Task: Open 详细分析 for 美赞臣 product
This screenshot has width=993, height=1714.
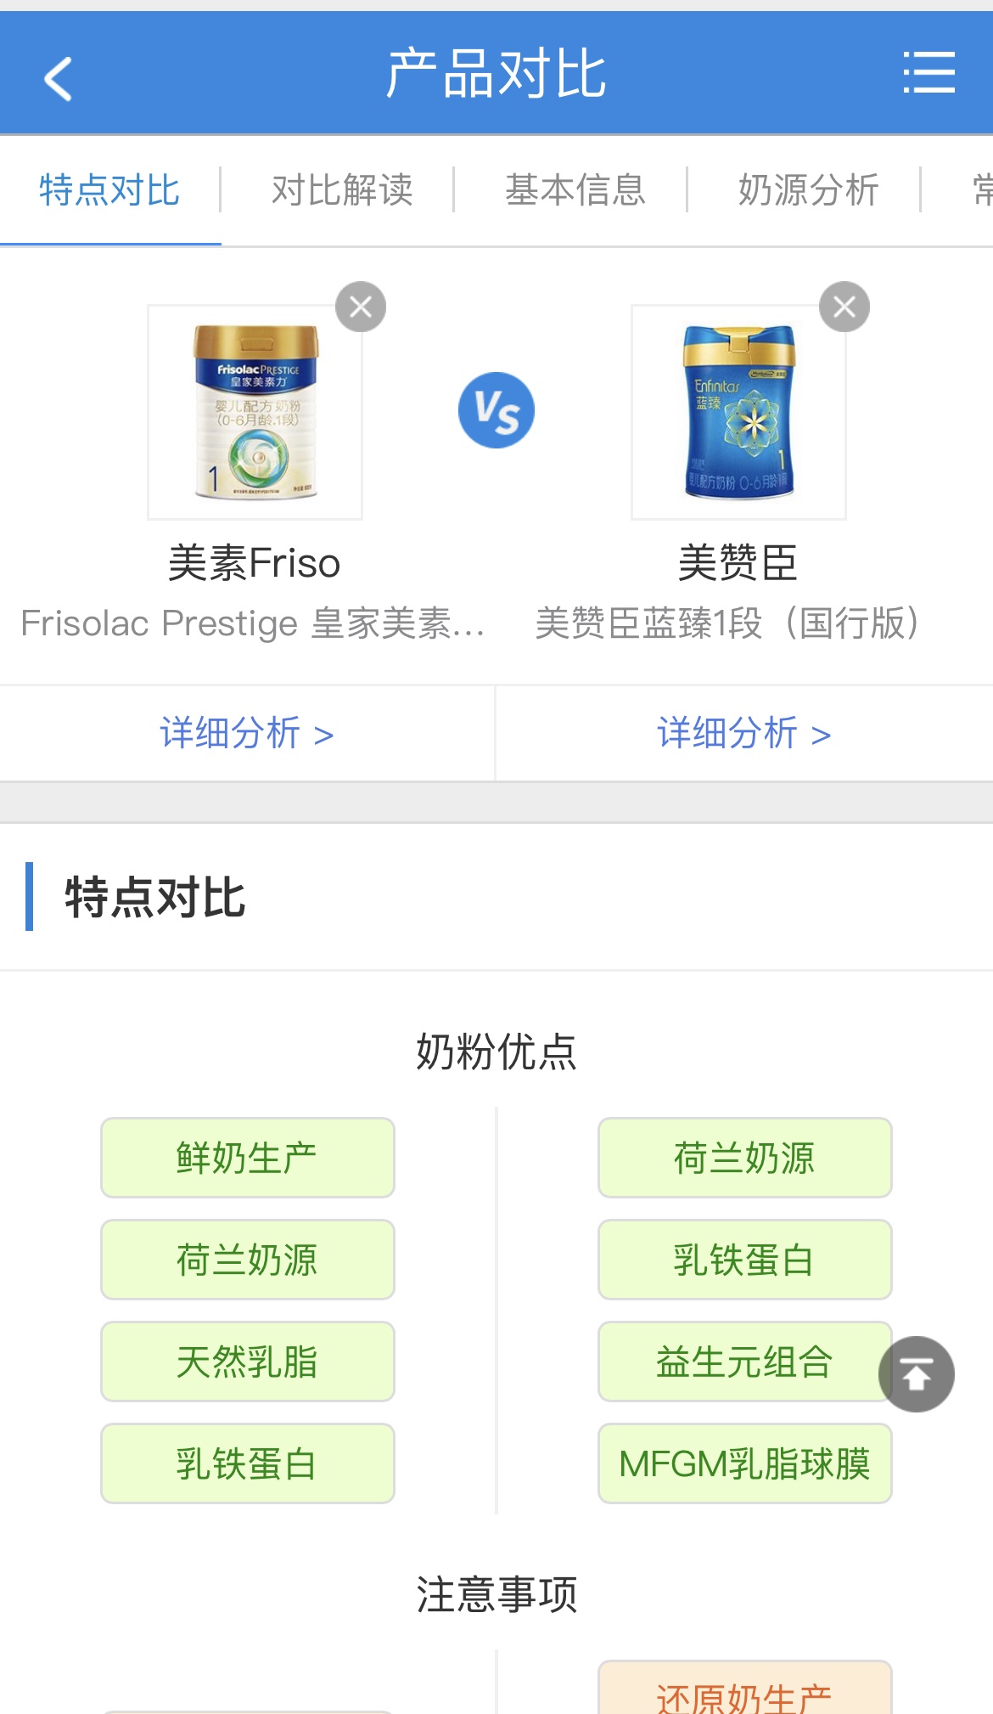Action: (x=743, y=733)
